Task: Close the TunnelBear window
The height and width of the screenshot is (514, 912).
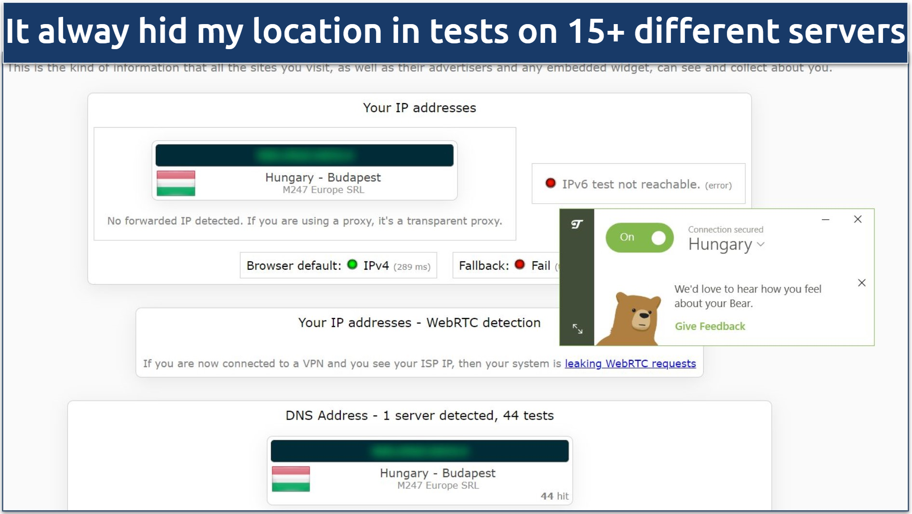Action: [858, 220]
